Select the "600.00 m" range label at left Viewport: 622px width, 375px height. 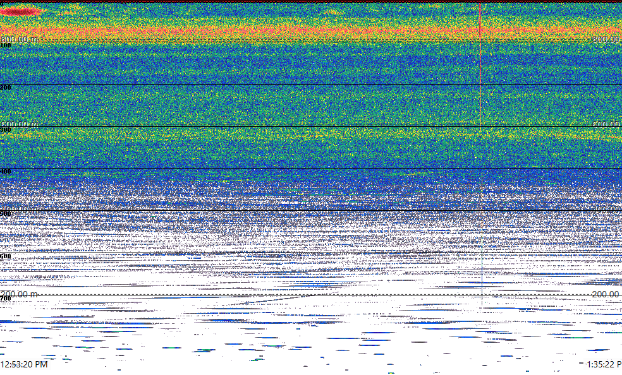(x=19, y=124)
